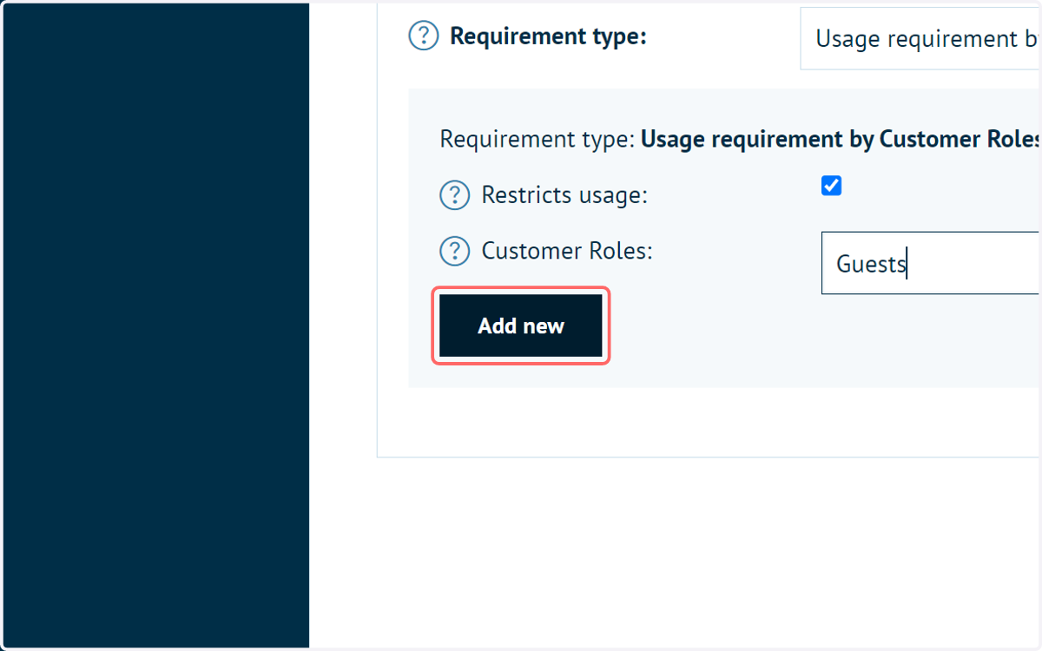
Task: Open the Requirement type dropdown
Action: click(x=920, y=38)
